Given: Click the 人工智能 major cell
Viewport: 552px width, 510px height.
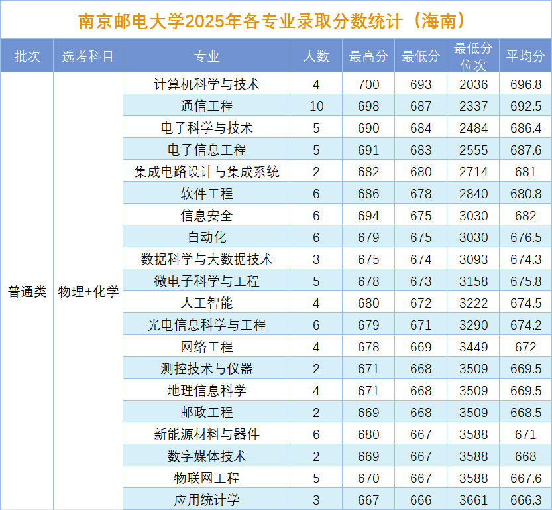Looking at the screenshot, I should [x=206, y=303].
